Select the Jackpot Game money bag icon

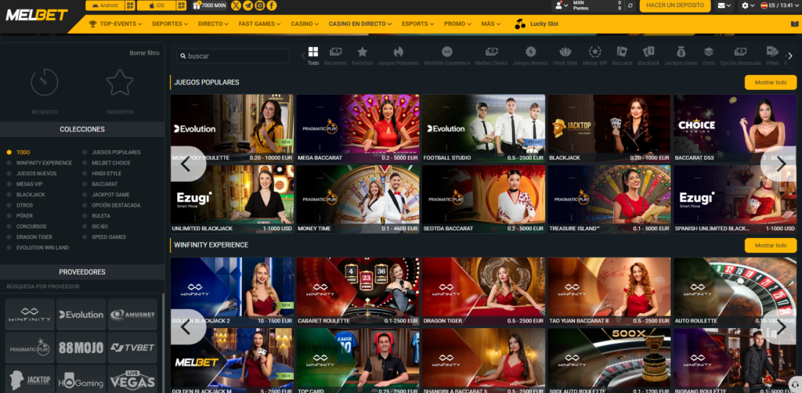(681, 56)
